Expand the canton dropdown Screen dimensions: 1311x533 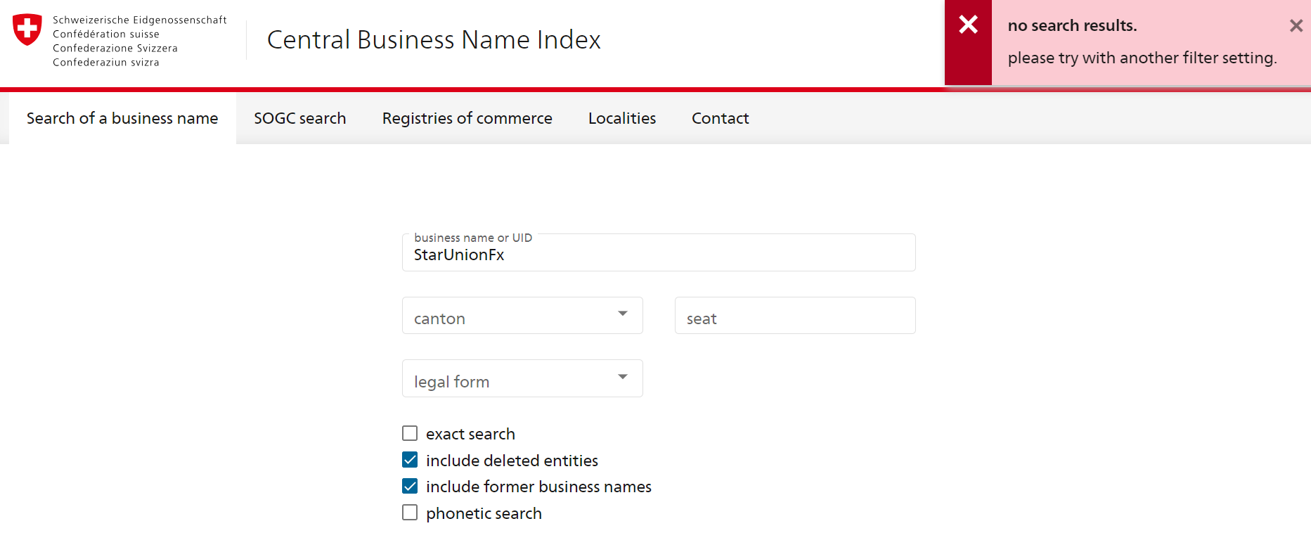click(522, 316)
